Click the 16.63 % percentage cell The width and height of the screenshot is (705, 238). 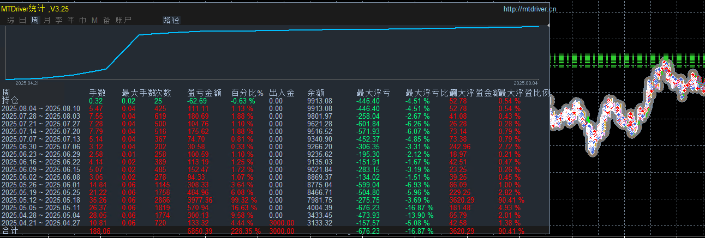pos(244,208)
